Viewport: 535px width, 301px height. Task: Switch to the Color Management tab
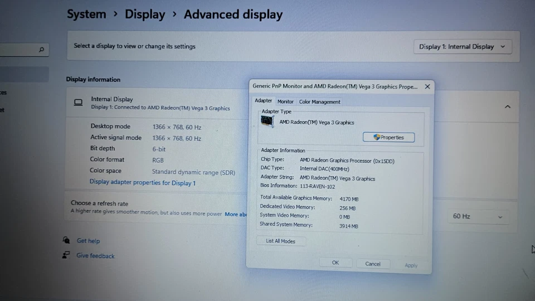[319, 101]
